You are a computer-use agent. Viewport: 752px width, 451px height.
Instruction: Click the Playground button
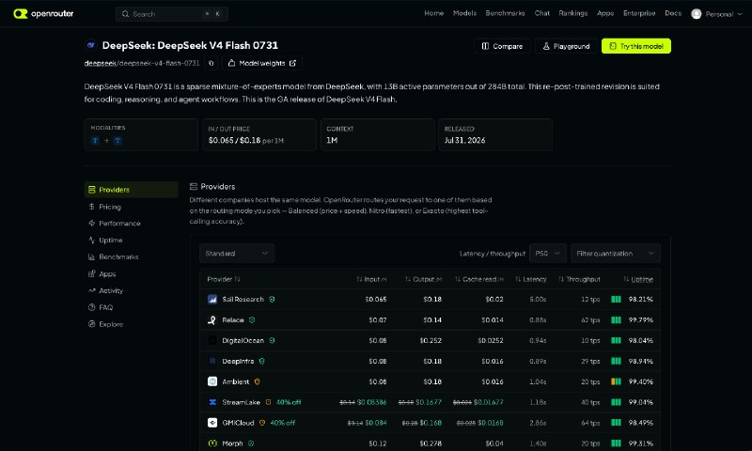566,46
